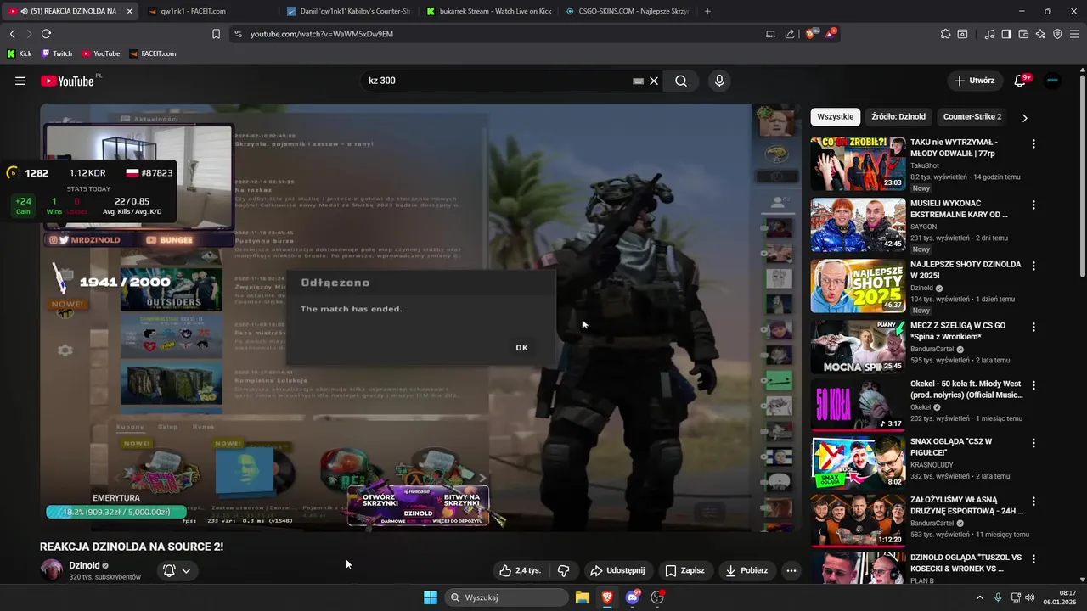The height and width of the screenshot is (611, 1087).
Task: Switch to bukarrek Stream Kick tab
Action: pyautogui.click(x=488, y=11)
